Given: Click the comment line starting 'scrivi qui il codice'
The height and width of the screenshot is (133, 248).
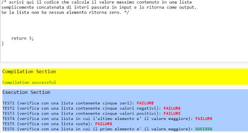Looking at the screenshot, I should point(96,2).
